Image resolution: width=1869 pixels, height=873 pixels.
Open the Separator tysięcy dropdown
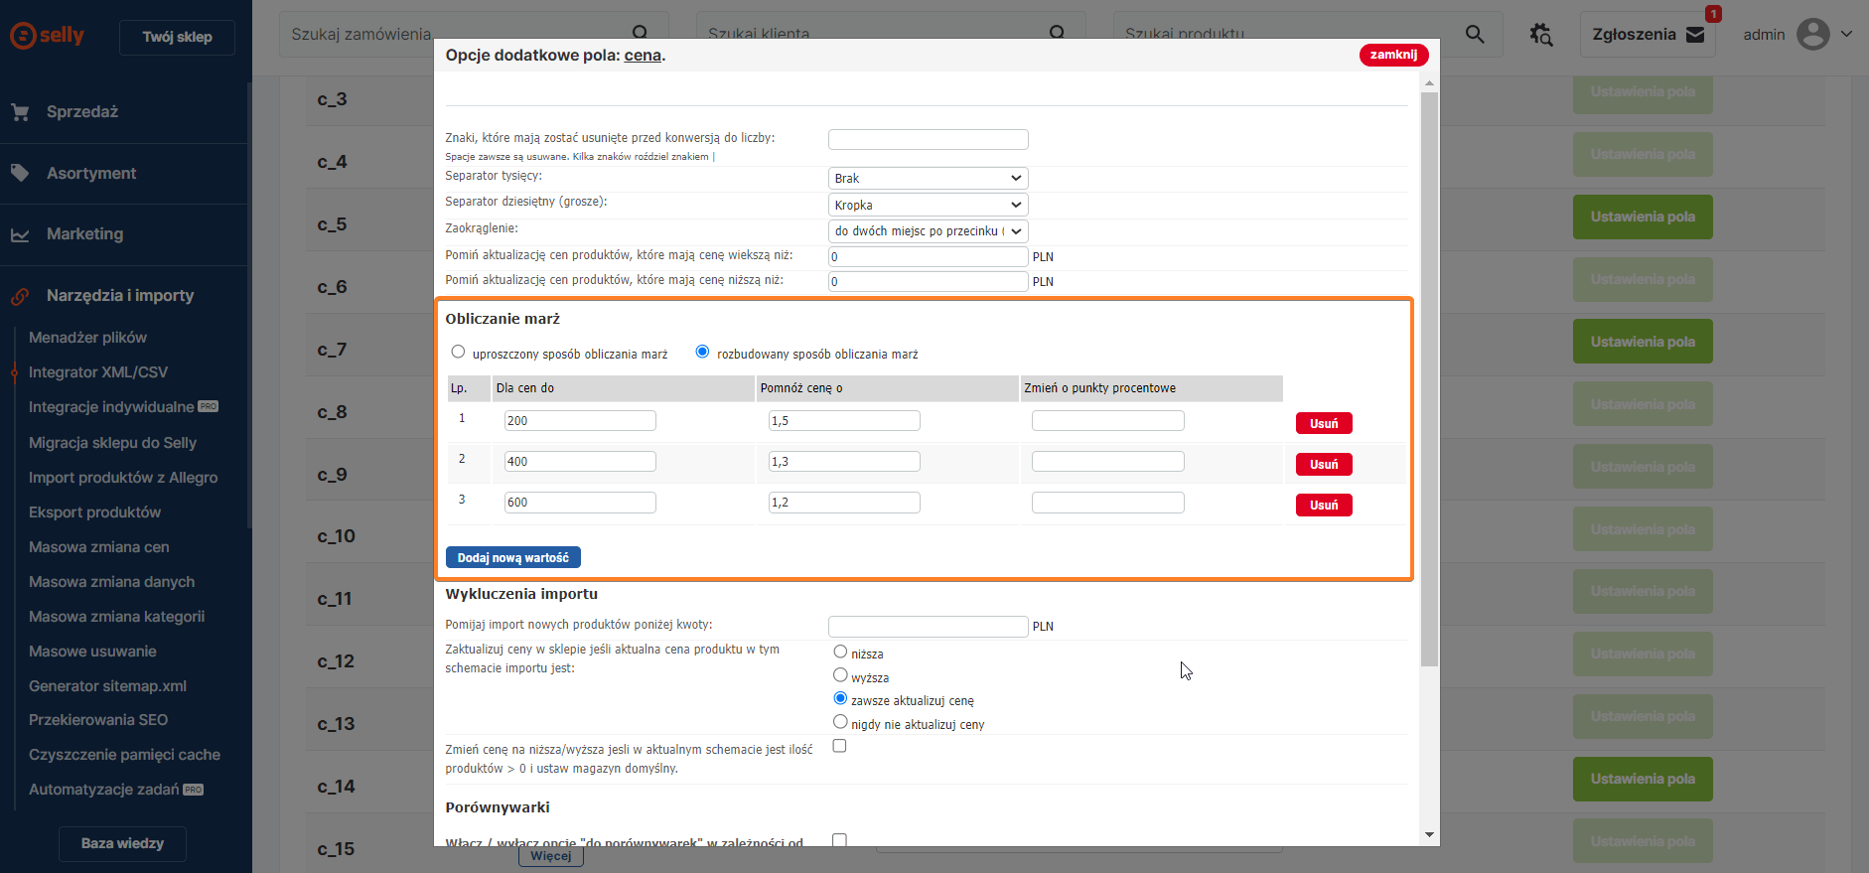coord(928,179)
